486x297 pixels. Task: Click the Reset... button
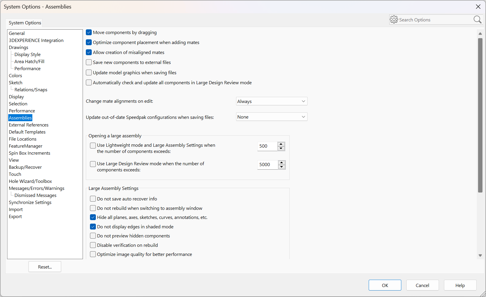pos(45,267)
